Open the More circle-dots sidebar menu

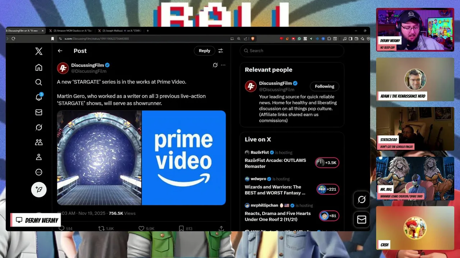click(x=39, y=172)
